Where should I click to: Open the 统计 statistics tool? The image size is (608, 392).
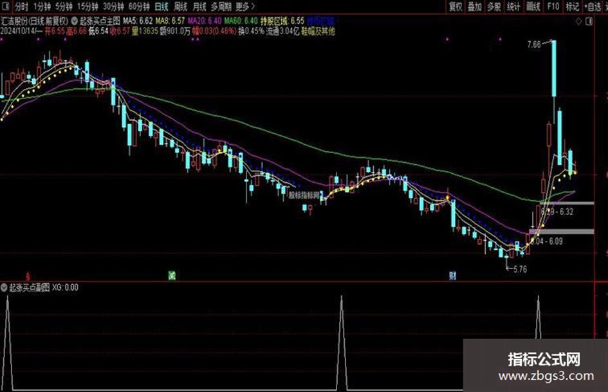pos(513,6)
